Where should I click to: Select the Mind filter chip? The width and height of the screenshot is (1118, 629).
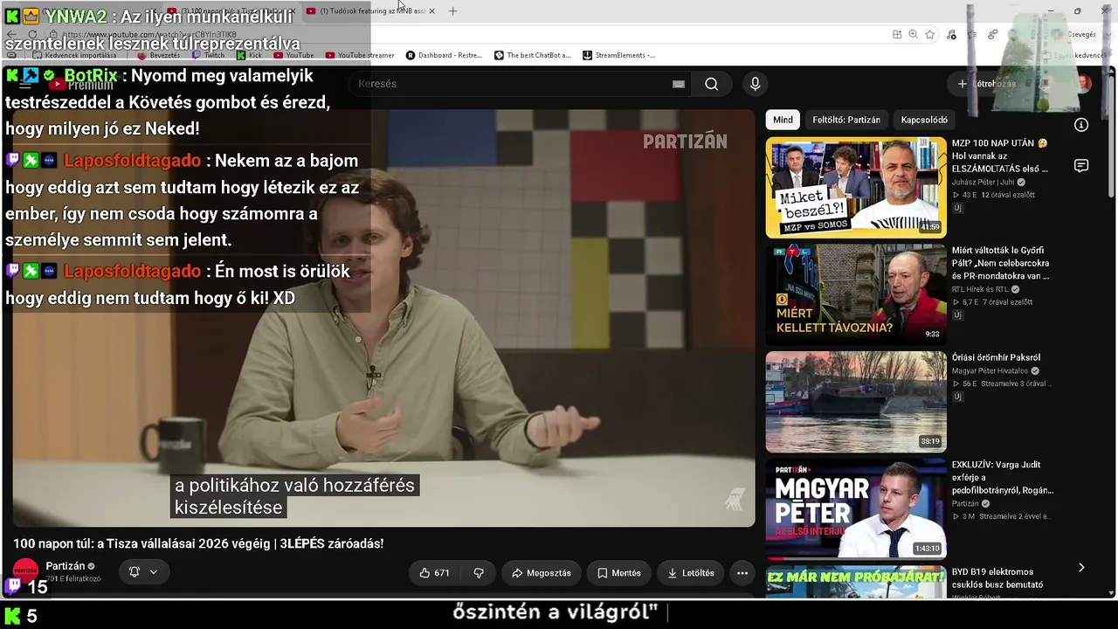[x=783, y=120]
